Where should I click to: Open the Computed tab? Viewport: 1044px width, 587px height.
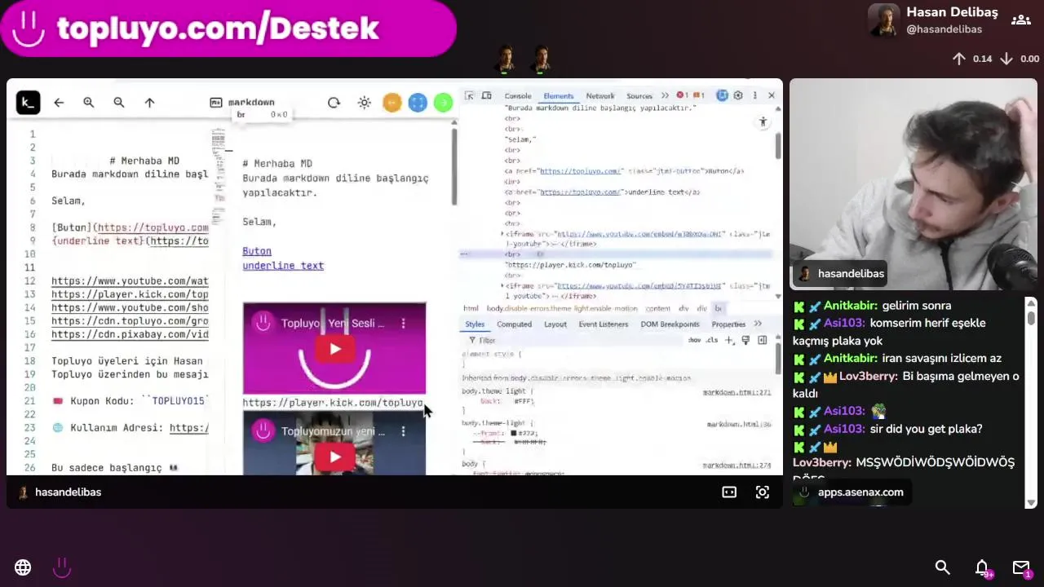[x=515, y=324]
